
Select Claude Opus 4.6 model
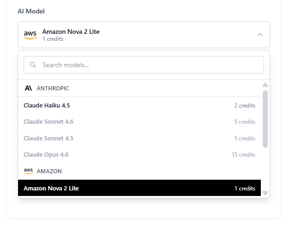[139, 155]
